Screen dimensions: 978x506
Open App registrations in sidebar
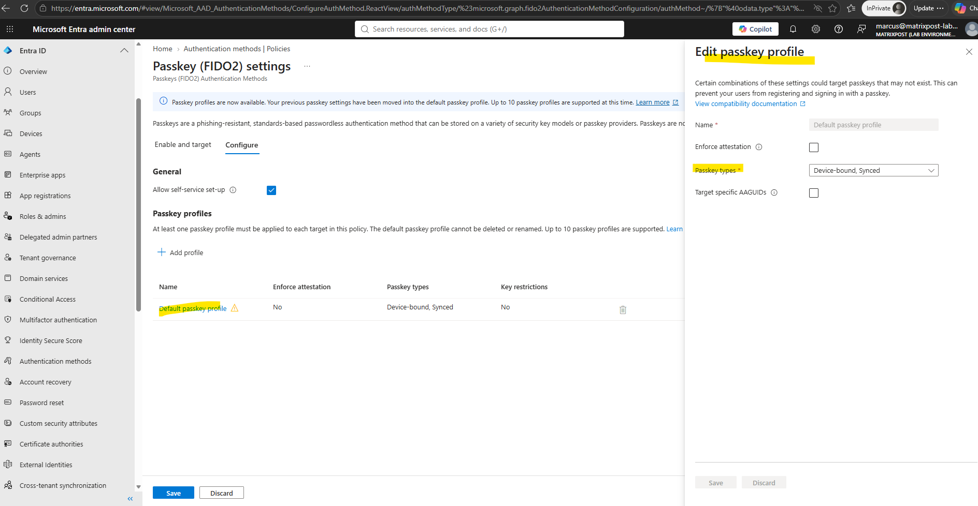click(45, 196)
